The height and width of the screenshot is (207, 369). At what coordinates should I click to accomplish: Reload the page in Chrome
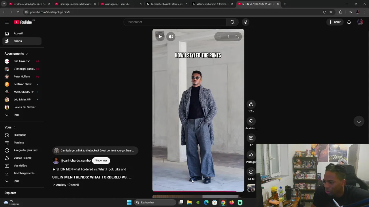(18, 12)
